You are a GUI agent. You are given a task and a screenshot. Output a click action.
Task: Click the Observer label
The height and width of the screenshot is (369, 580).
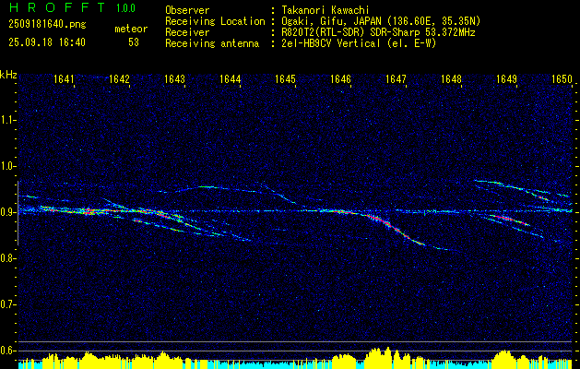coord(187,10)
